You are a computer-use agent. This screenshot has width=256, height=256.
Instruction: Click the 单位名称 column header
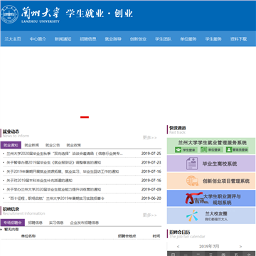pyautogui.click(x=28, y=236)
